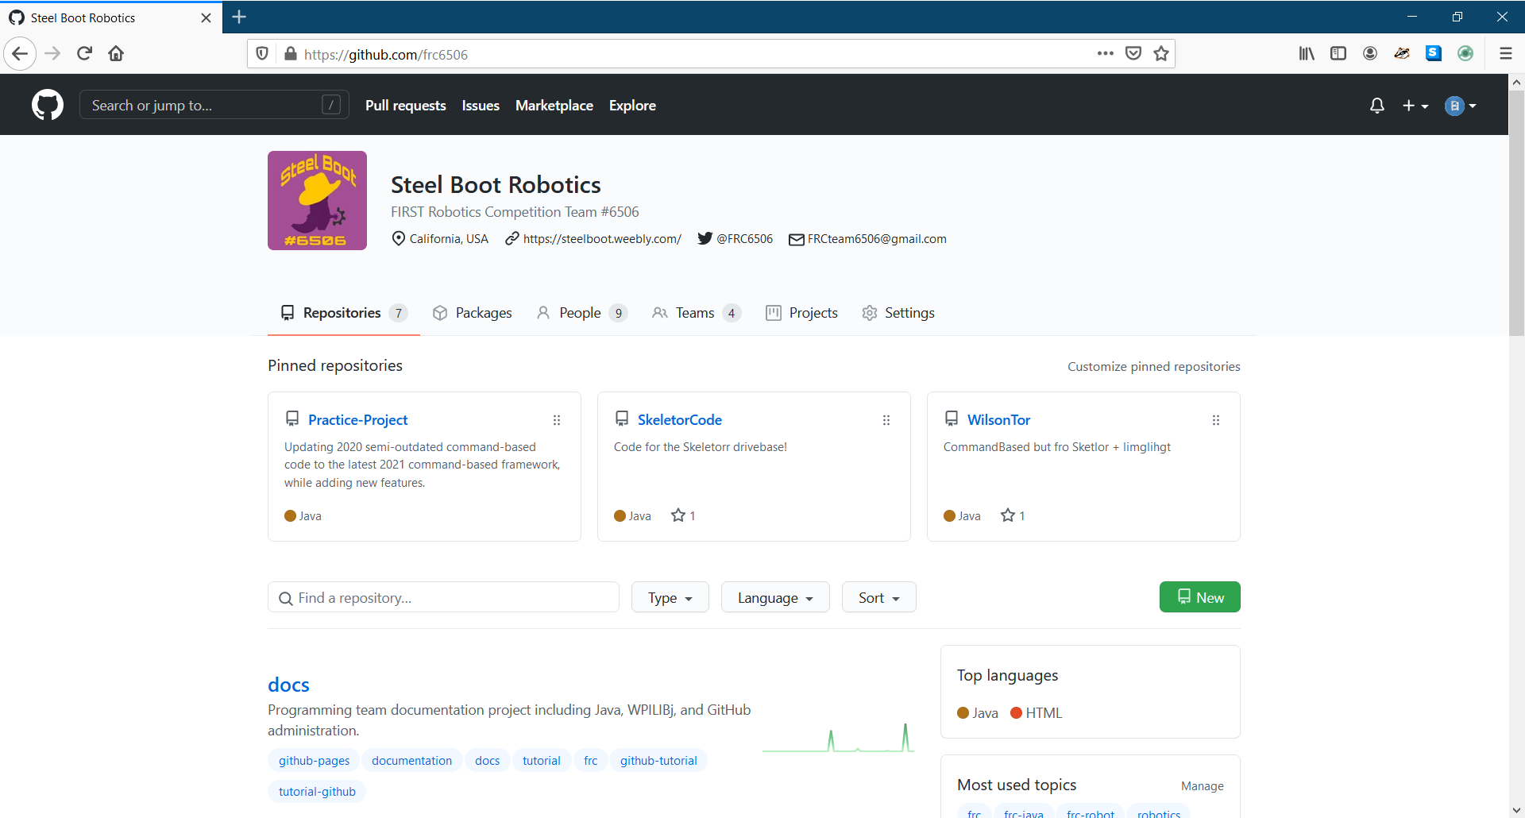This screenshot has height=818, width=1525.
Task: Click the github-tutorial topic tag
Action: point(658,760)
